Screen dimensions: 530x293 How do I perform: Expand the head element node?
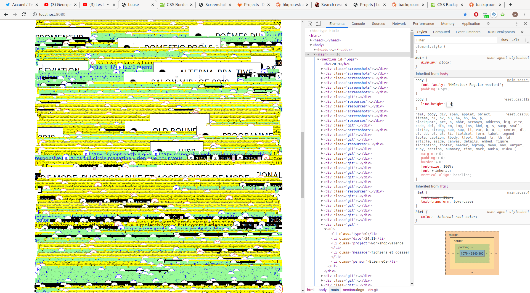point(311,40)
